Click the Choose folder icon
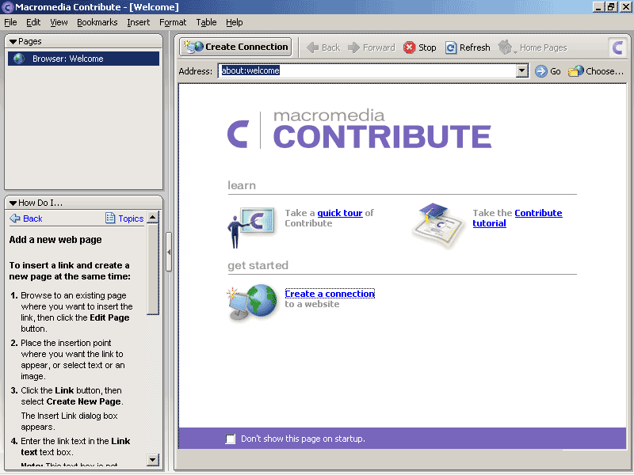 point(576,71)
